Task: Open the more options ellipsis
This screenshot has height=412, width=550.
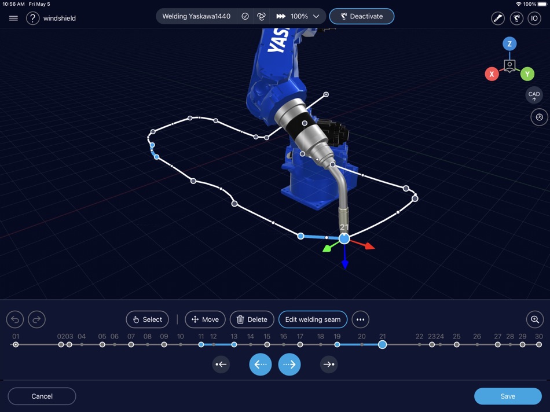Action: coord(360,319)
